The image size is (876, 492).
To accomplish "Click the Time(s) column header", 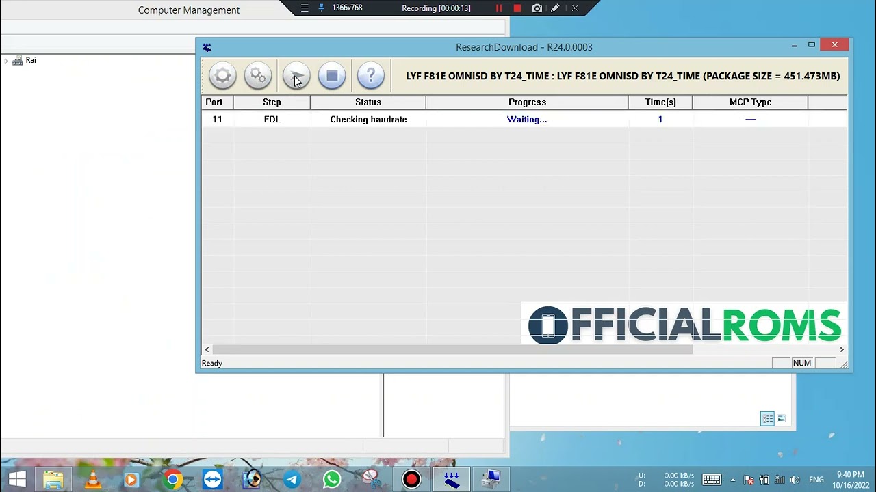I will [x=660, y=102].
